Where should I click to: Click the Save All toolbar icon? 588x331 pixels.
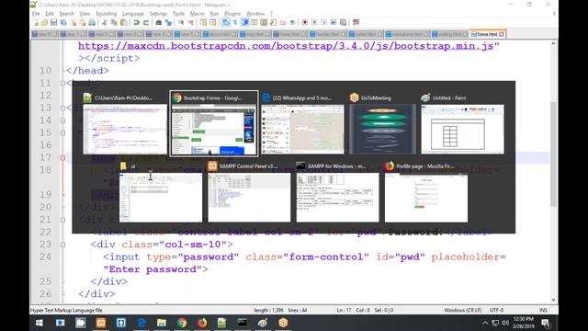point(63,22)
